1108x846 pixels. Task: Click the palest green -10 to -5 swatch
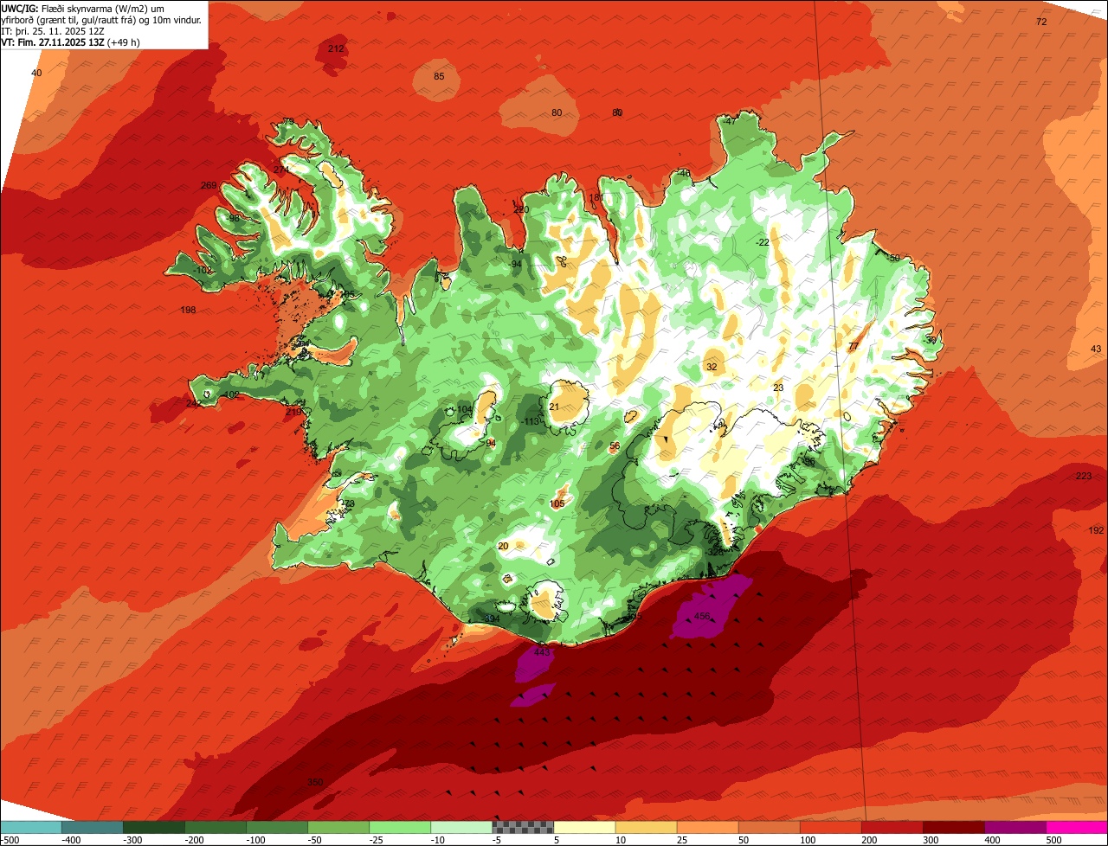(461, 827)
